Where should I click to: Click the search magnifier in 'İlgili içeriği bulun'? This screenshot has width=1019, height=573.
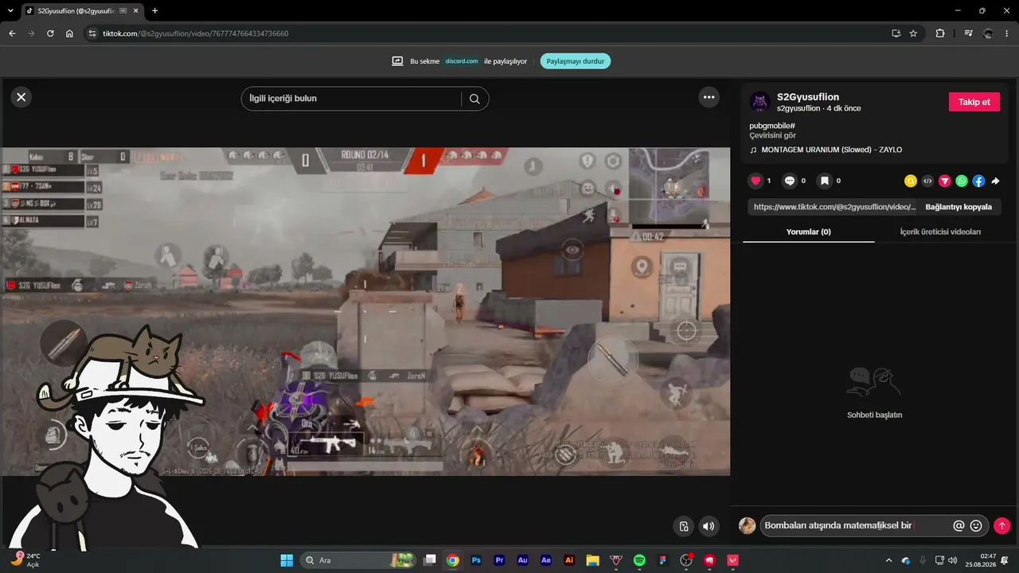click(x=474, y=99)
